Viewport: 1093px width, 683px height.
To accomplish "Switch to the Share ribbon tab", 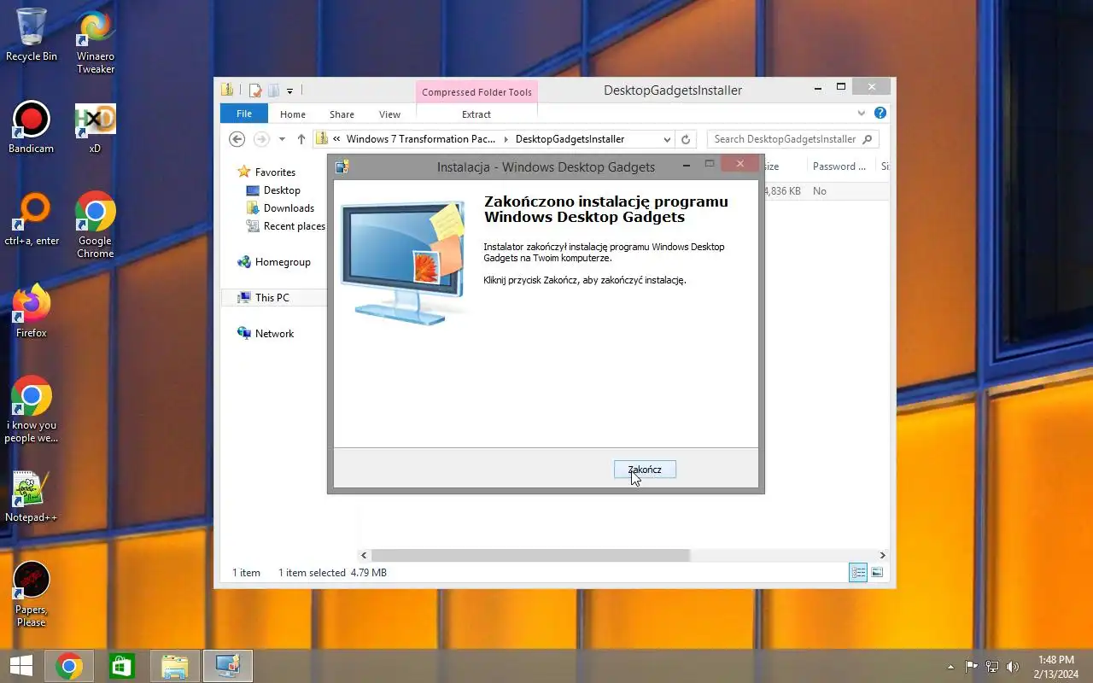I will [342, 114].
